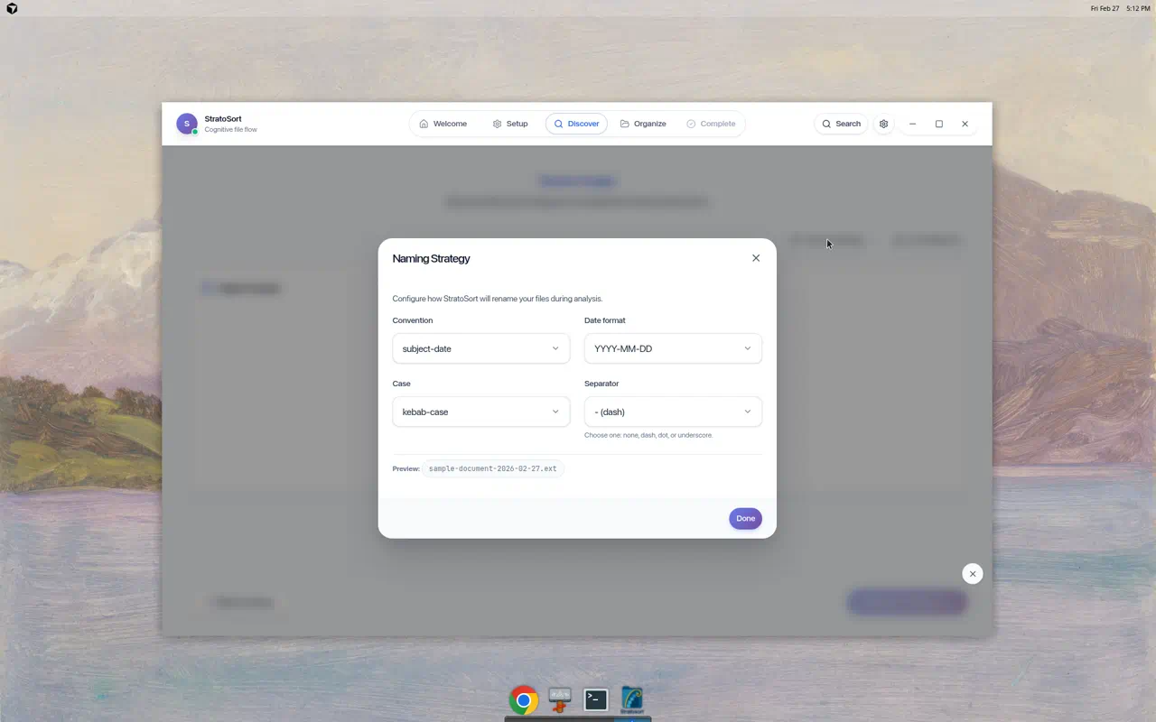Click the round close button below the window

point(972,574)
